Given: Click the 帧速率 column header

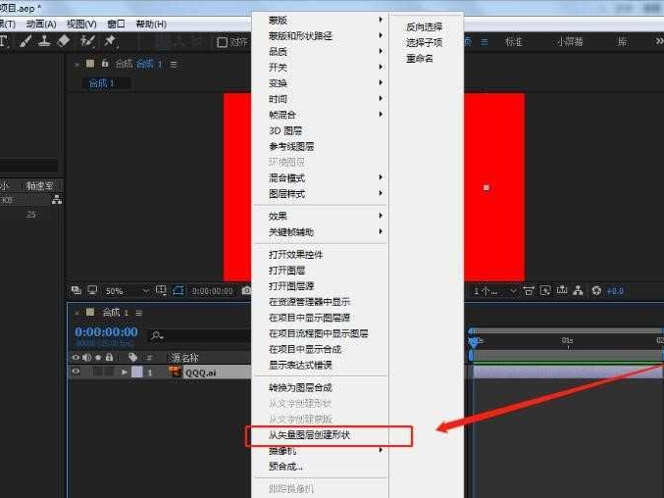Looking at the screenshot, I should coord(40,185).
